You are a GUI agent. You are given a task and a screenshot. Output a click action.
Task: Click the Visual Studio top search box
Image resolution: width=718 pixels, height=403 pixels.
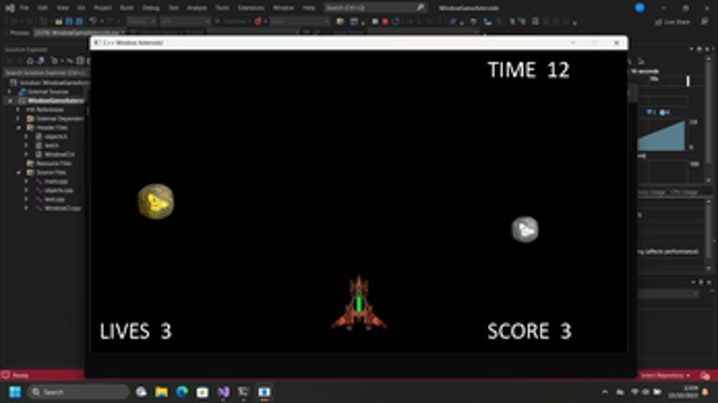click(375, 7)
